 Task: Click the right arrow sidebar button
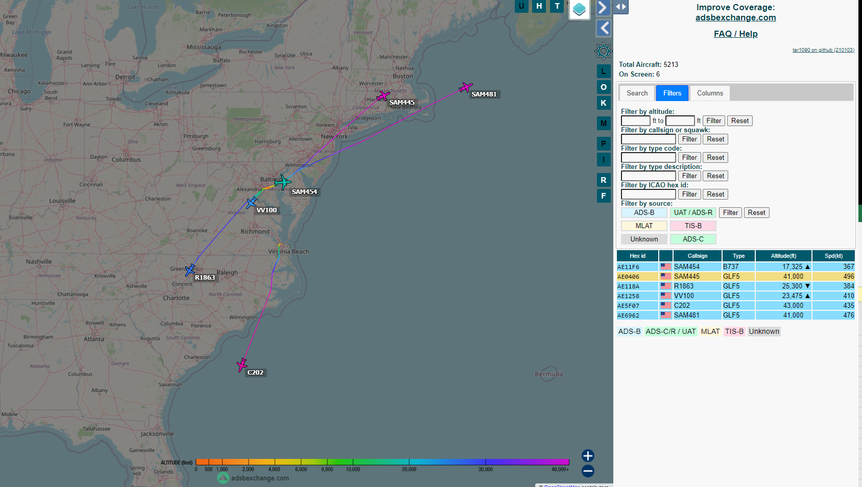coord(603,7)
